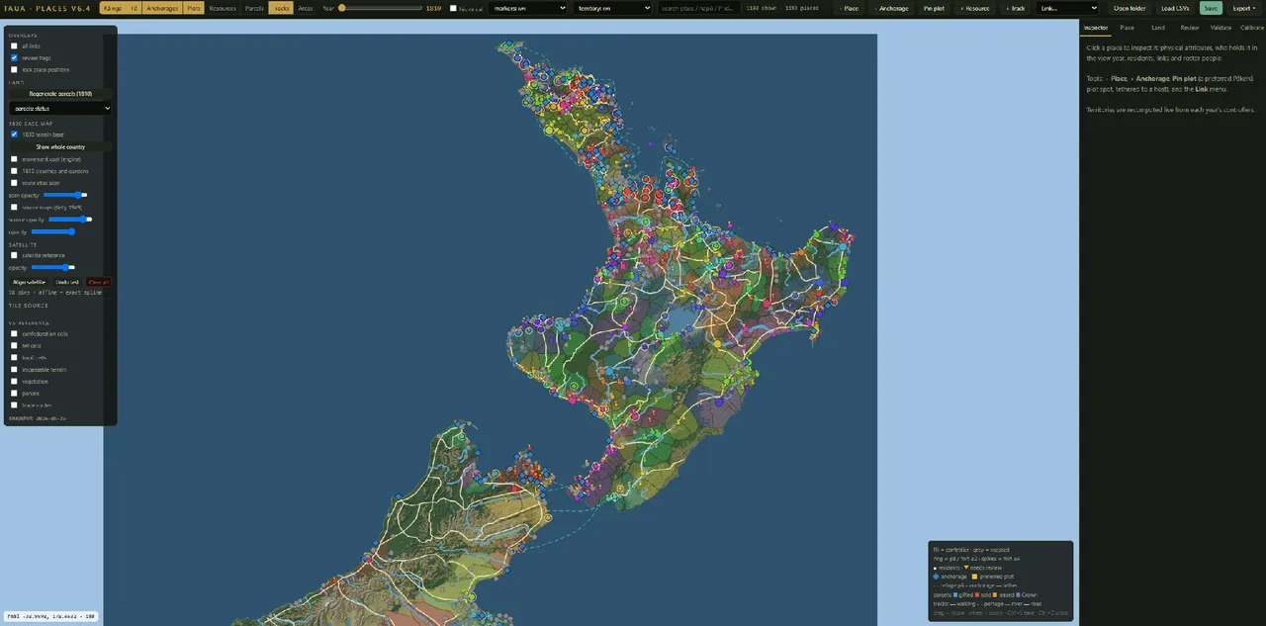Adjust the scan opacity slider
The height and width of the screenshot is (626, 1266).
[66, 195]
